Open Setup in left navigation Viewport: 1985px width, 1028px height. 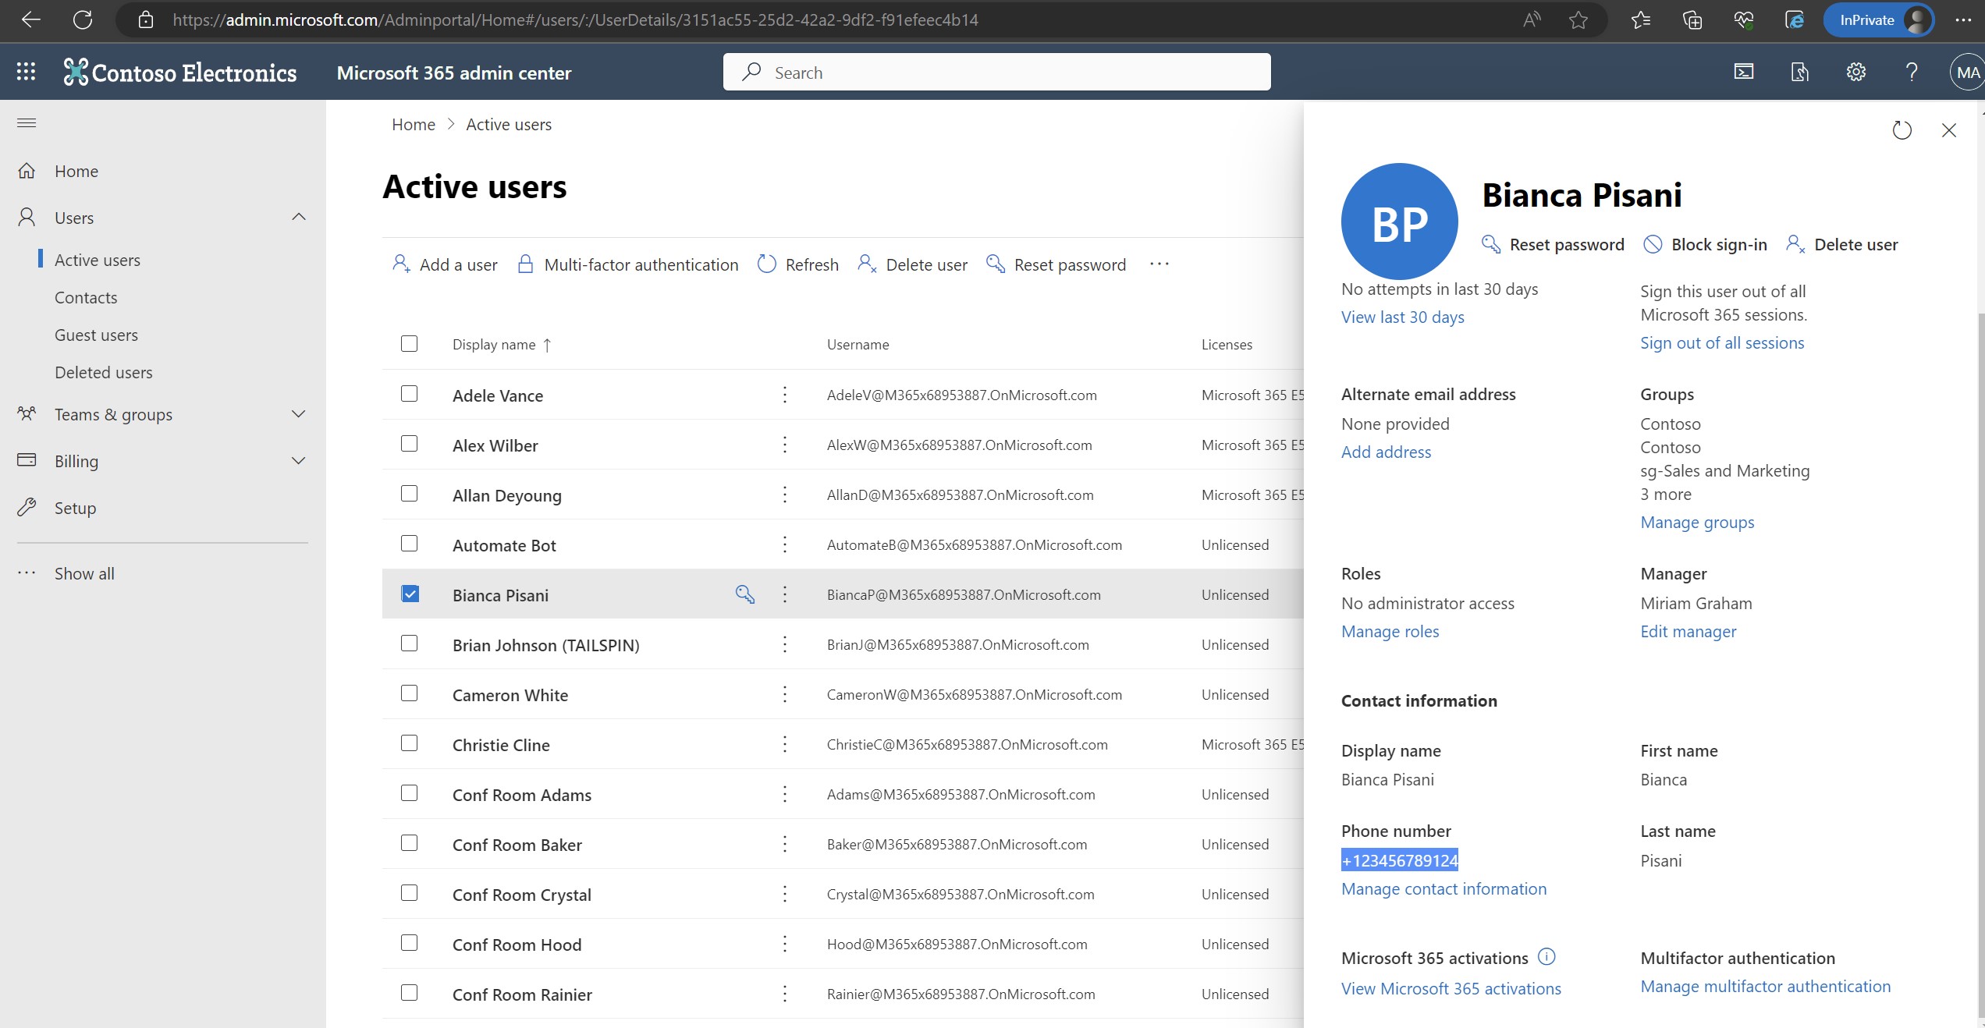[x=75, y=508]
